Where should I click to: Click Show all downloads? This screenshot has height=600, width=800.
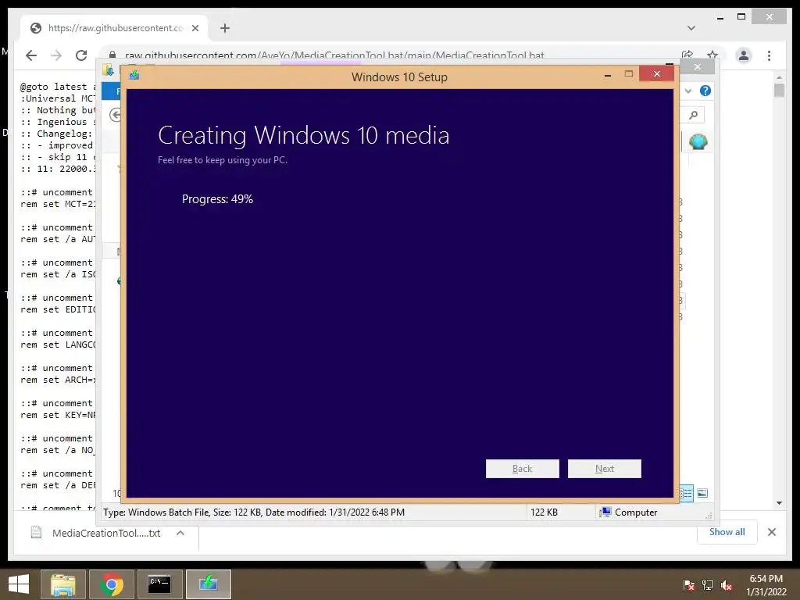727,531
